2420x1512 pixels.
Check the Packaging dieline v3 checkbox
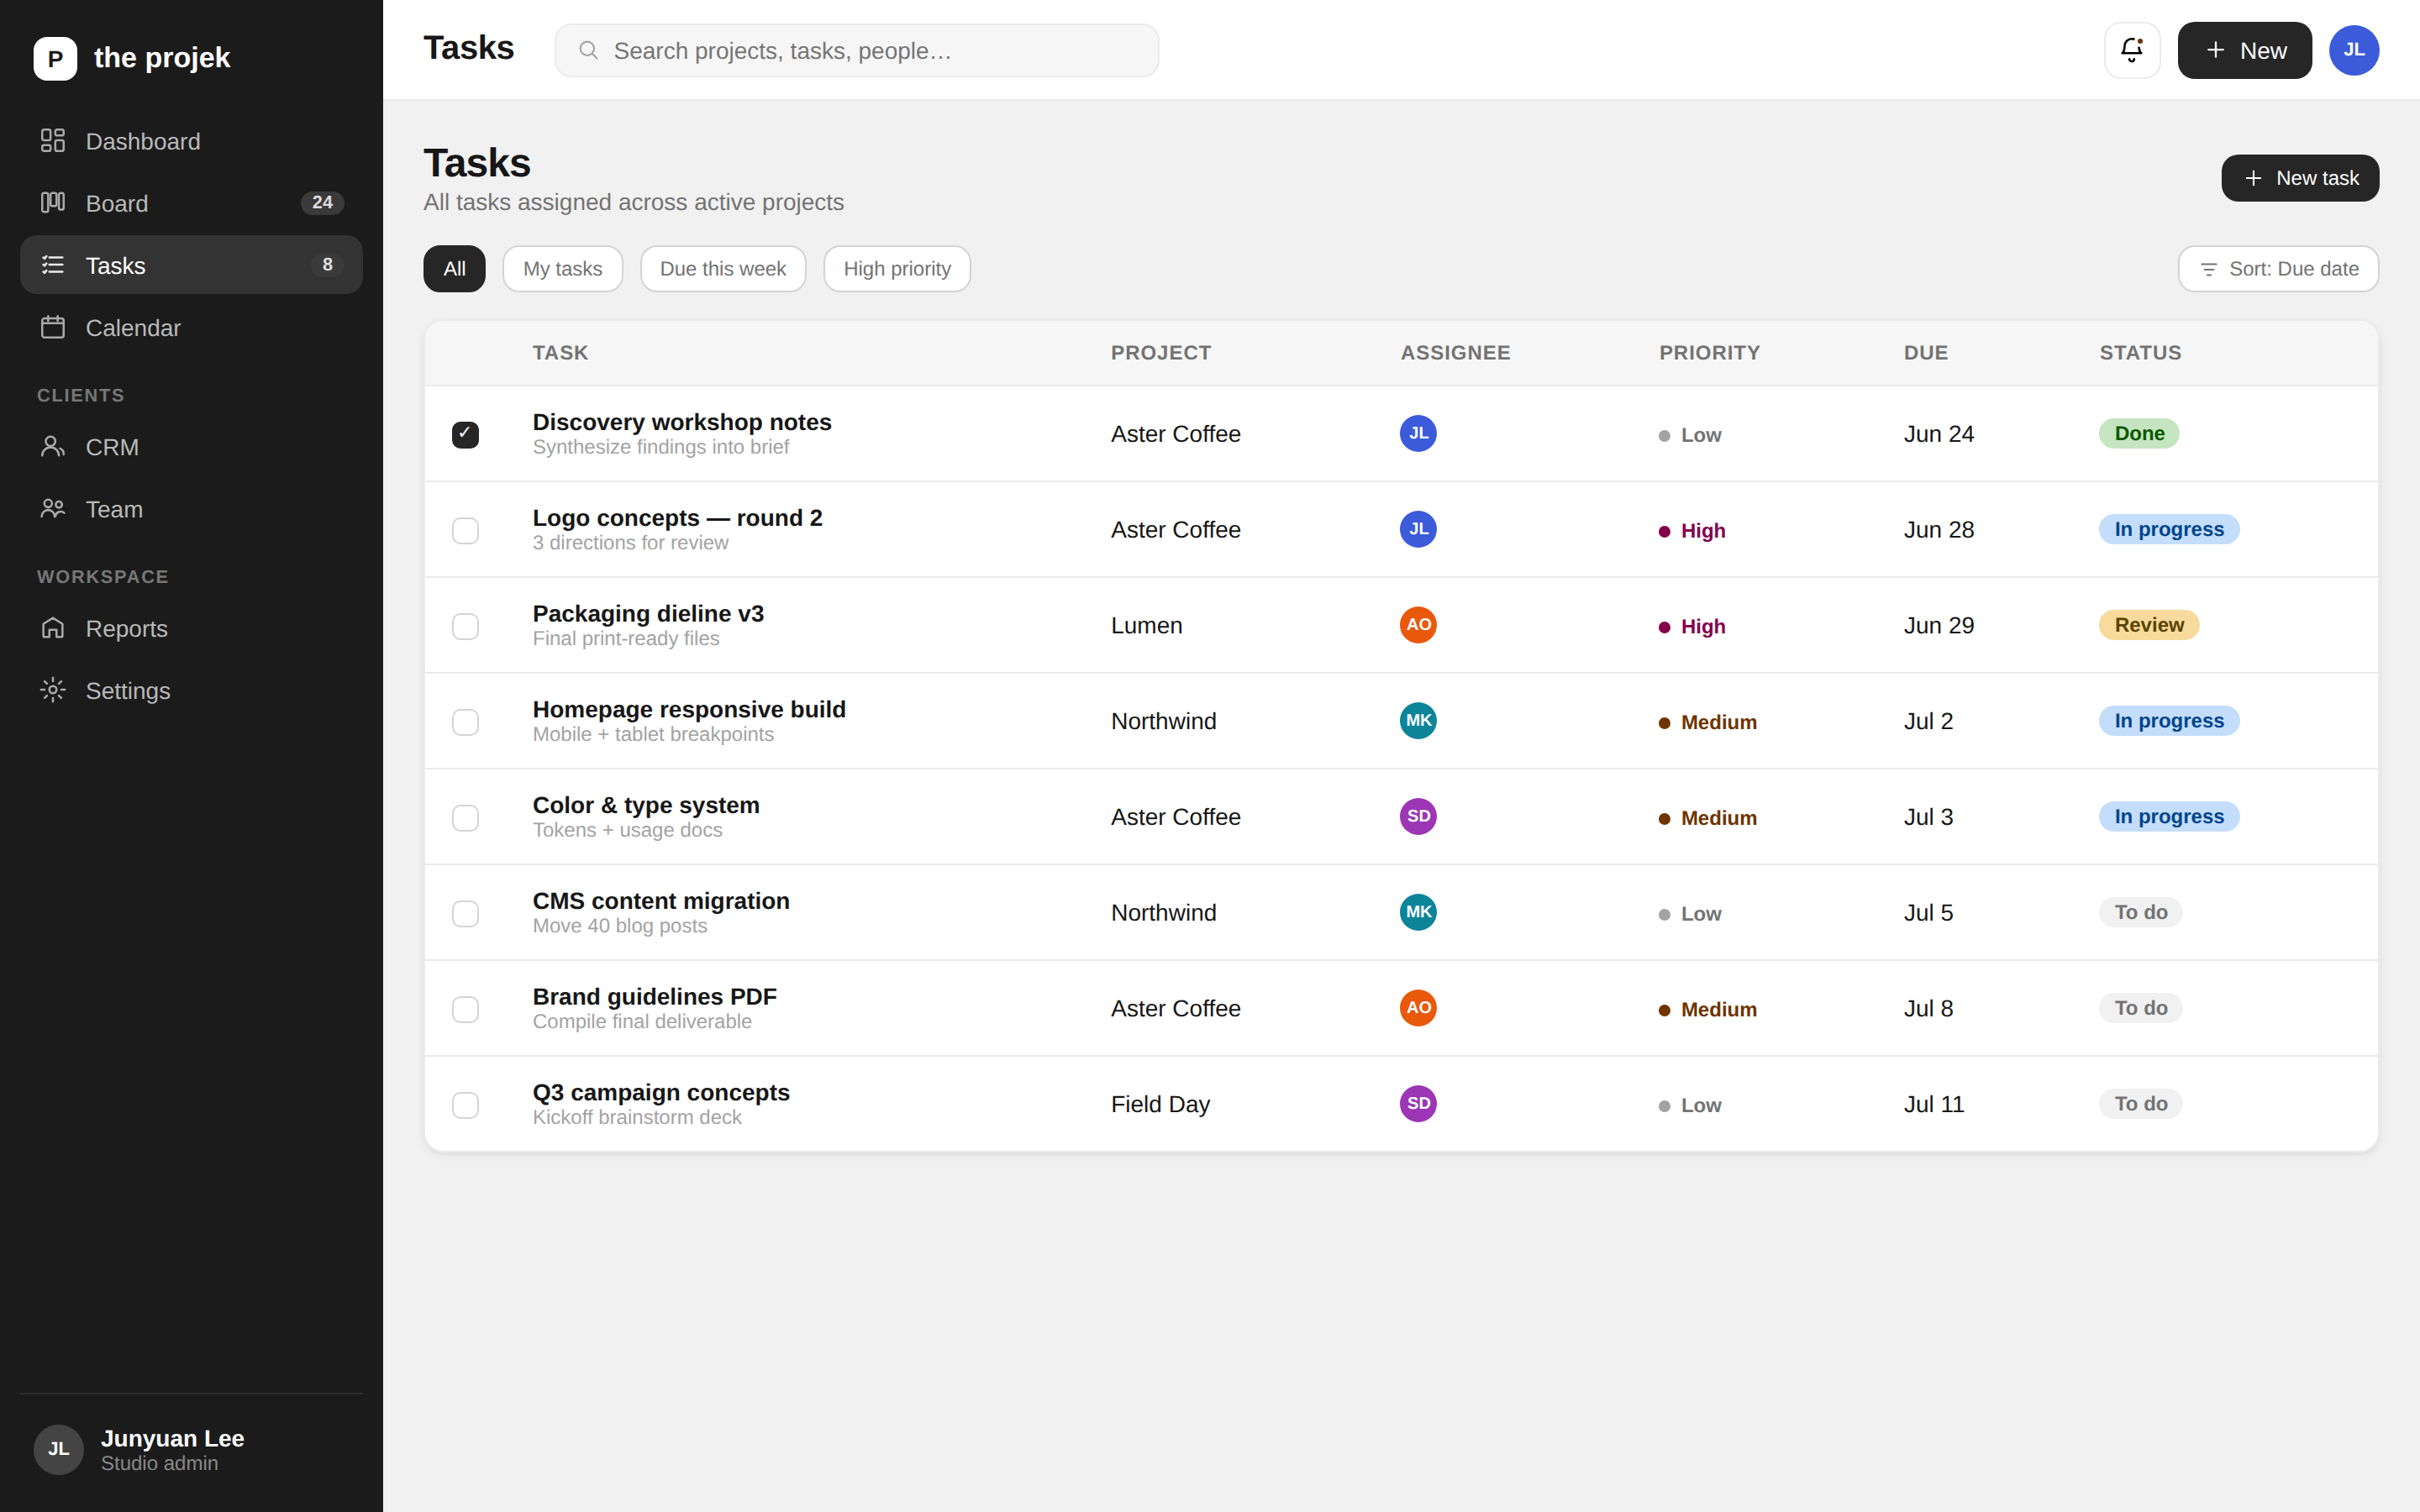click(x=465, y=626)
